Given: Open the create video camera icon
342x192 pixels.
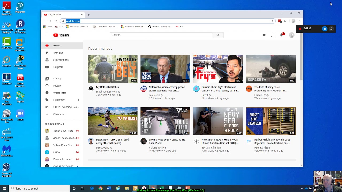Looking at the screenshot, I should (x=264, y=35).
